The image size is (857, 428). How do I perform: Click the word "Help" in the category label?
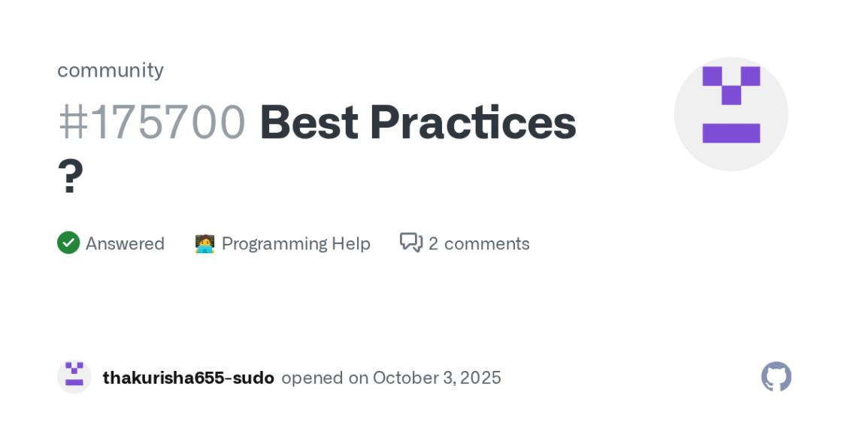(352, 243)
